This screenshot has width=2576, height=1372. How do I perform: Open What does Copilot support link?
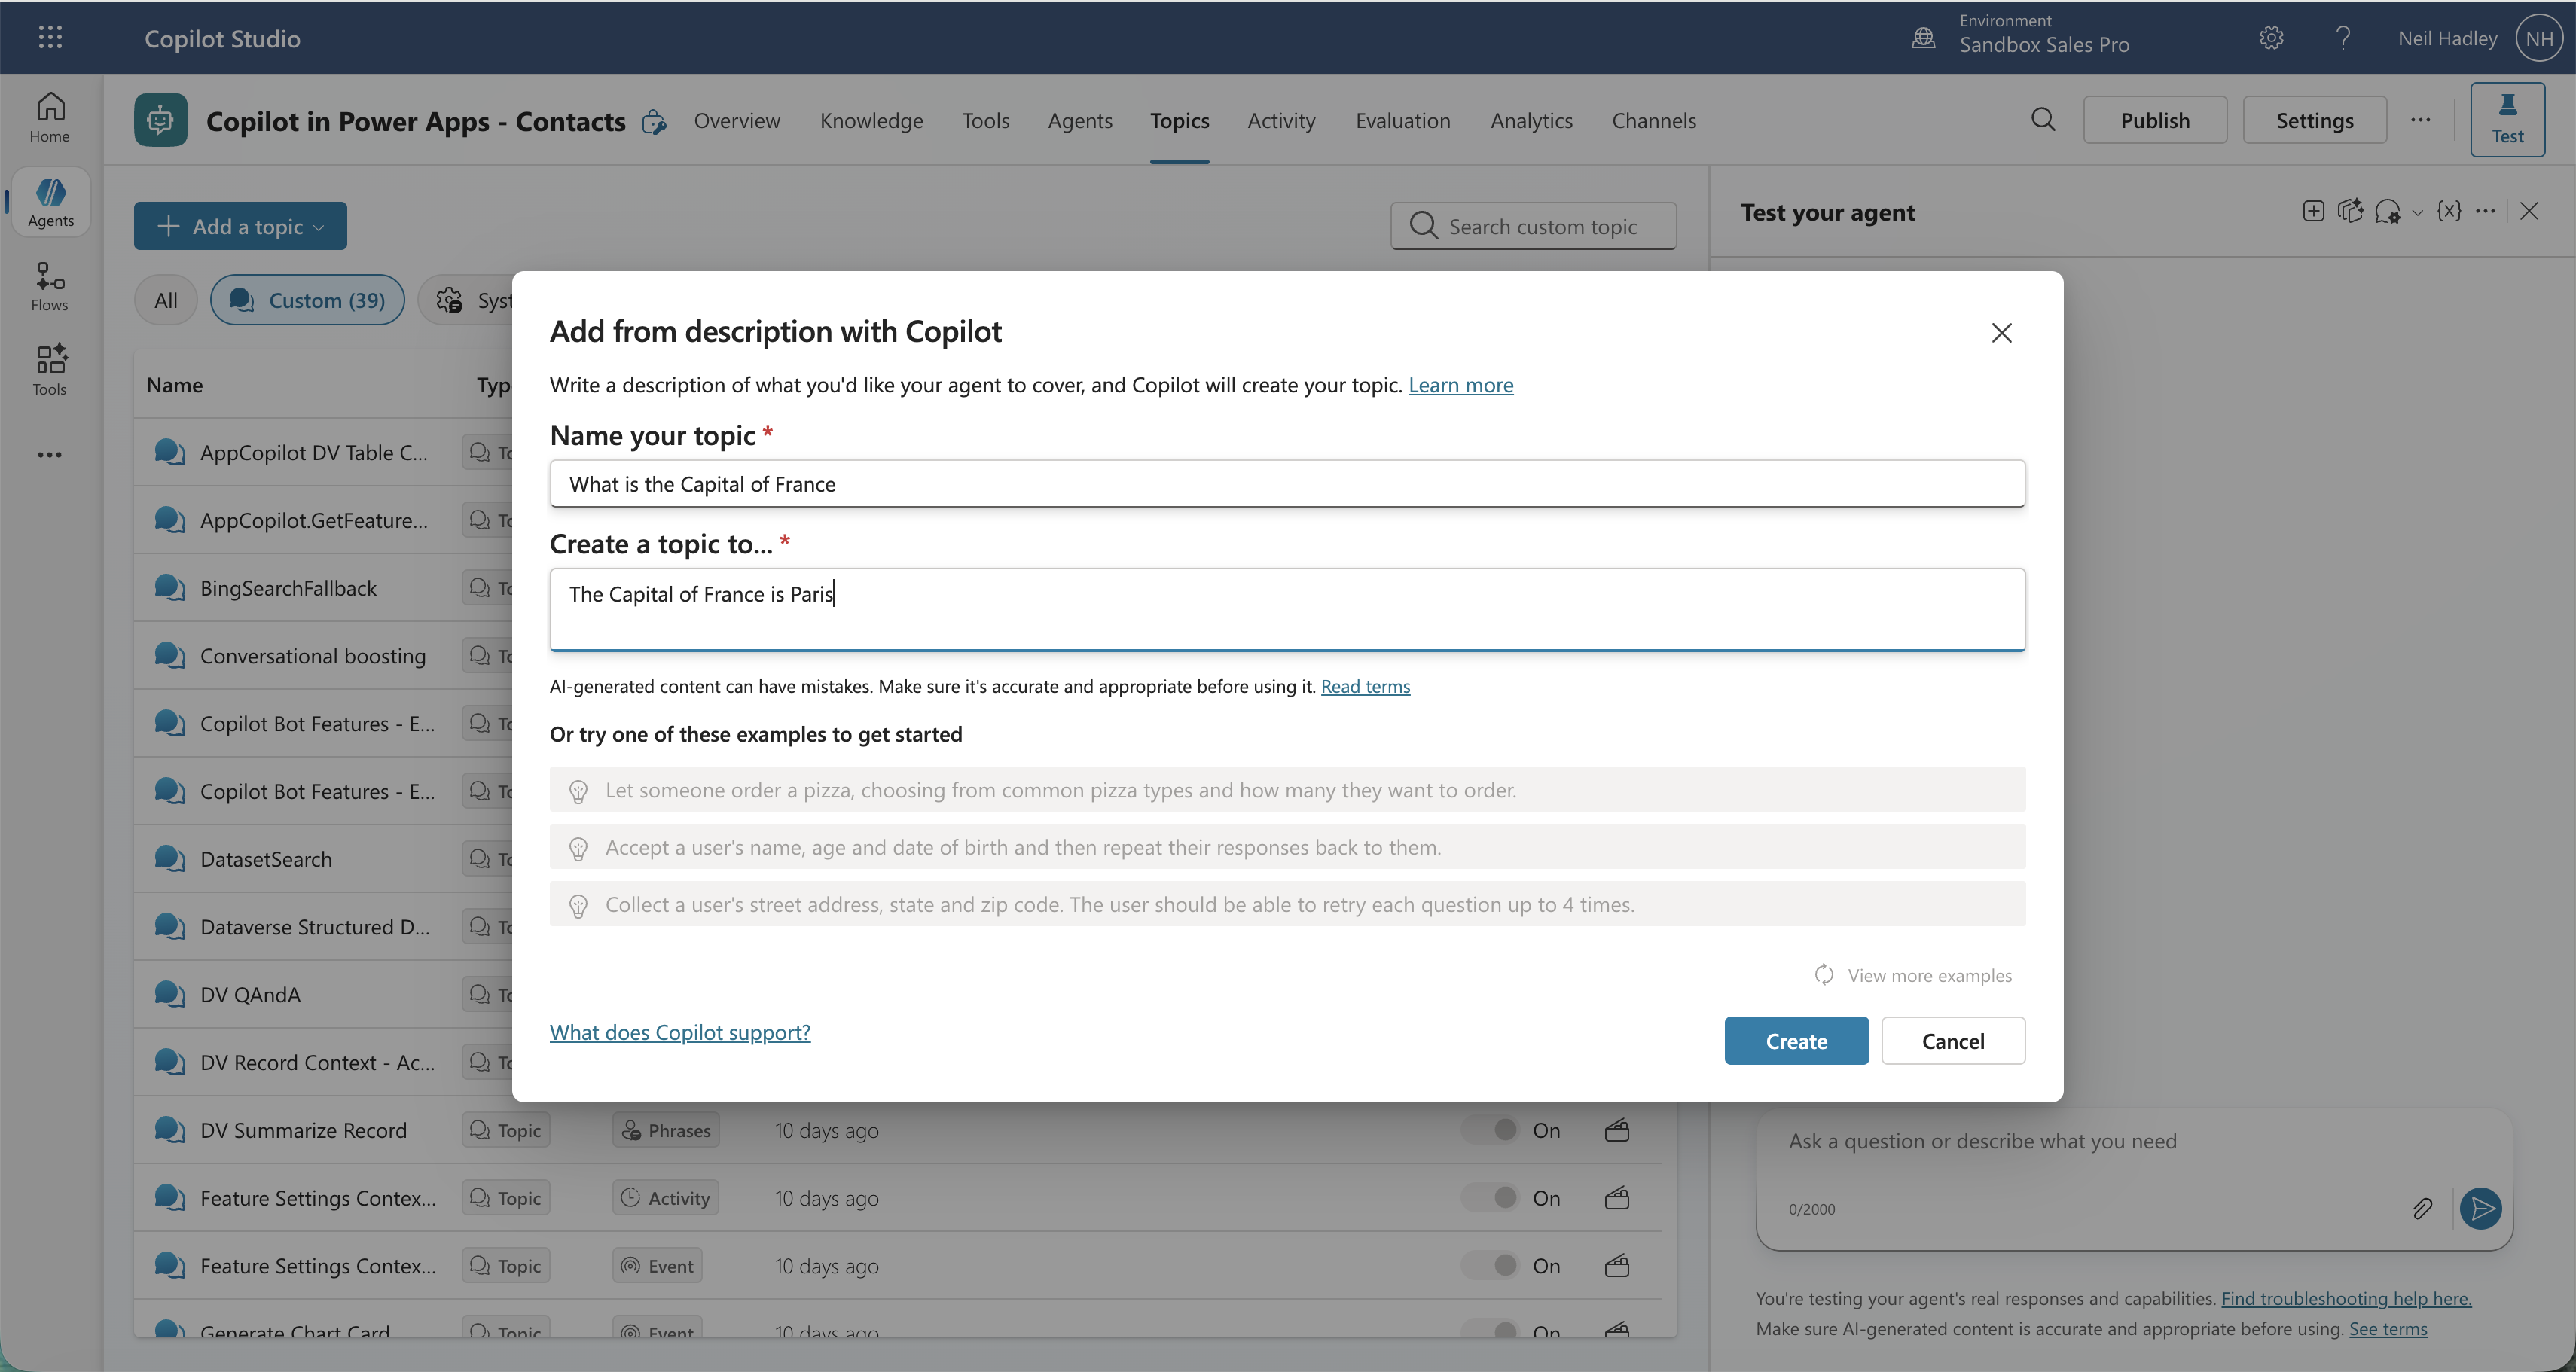680,1032
